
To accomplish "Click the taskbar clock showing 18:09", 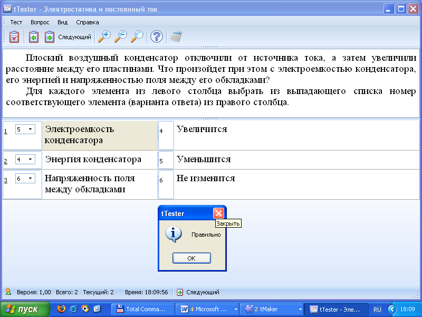I will point(407,309).
